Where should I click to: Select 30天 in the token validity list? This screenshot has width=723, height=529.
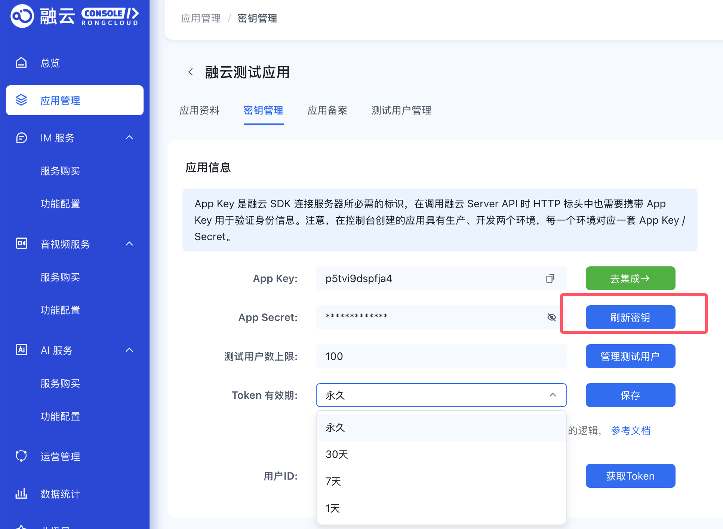click(x=337, y=454)
